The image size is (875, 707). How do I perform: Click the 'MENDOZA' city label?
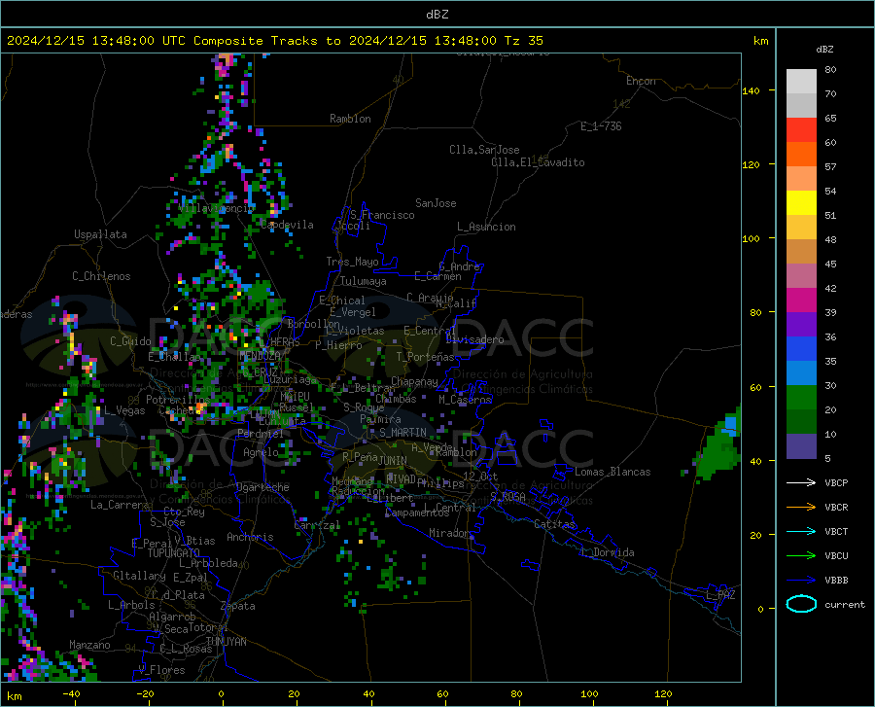260,356
